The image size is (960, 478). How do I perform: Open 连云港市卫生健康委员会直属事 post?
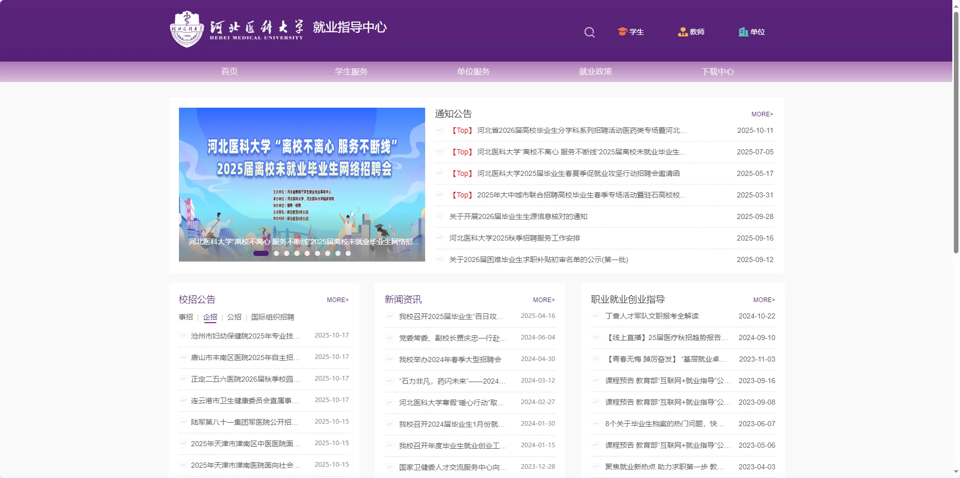(x=245, y=401)
